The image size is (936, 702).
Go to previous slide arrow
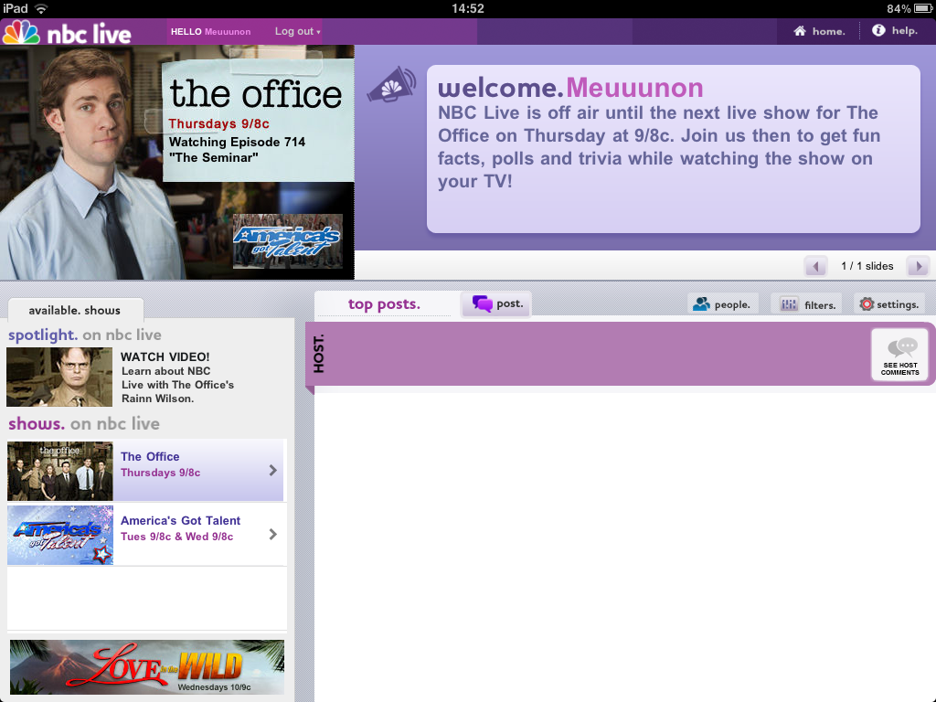(x=815, y=266)
